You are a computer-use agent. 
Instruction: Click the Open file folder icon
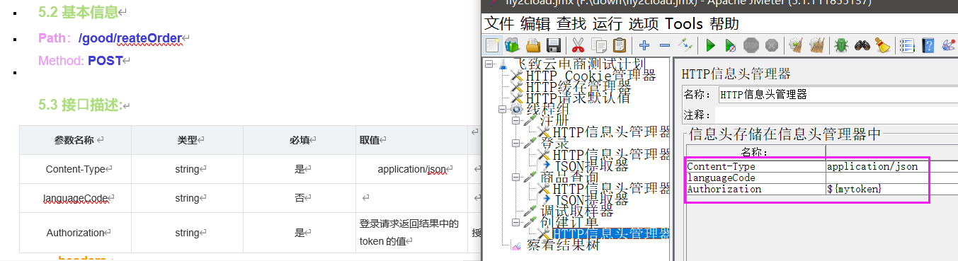click(x=532, y=46)
